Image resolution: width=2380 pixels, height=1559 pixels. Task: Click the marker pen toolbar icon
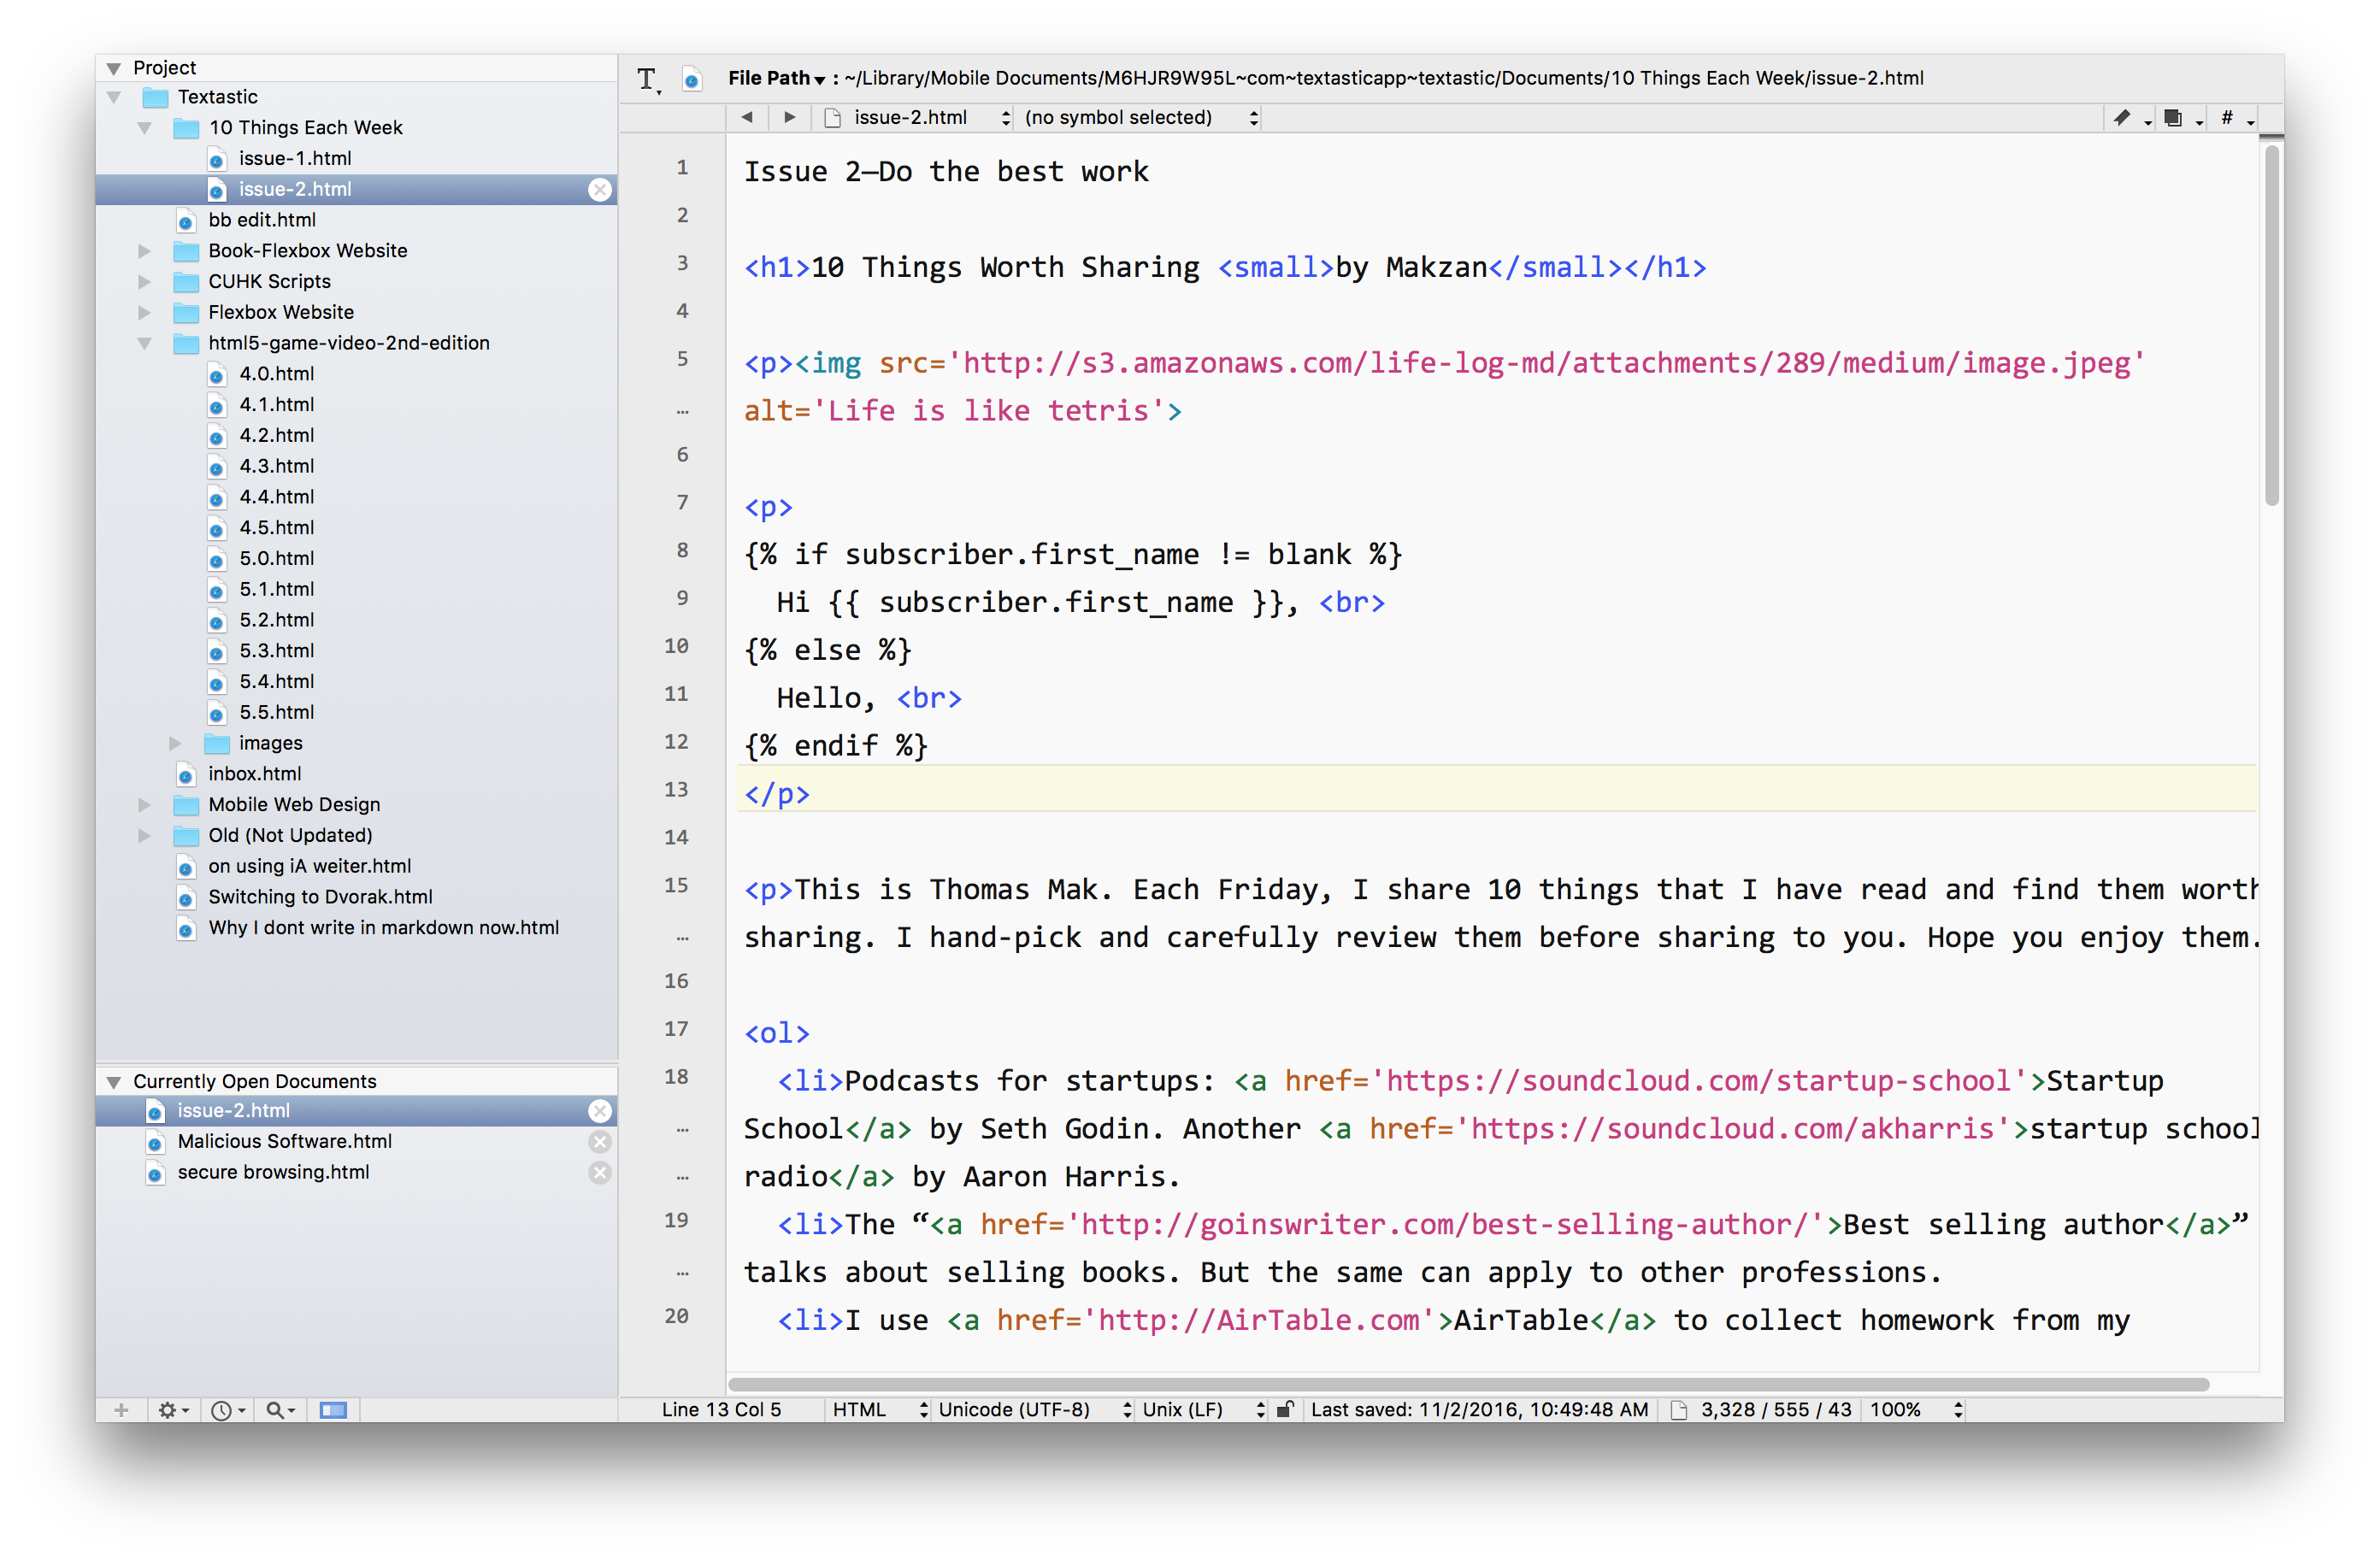[x=2121, y=118]
